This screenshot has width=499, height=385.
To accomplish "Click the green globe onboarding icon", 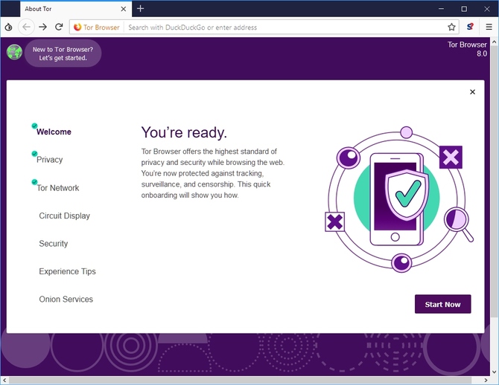I will point(14,52).
